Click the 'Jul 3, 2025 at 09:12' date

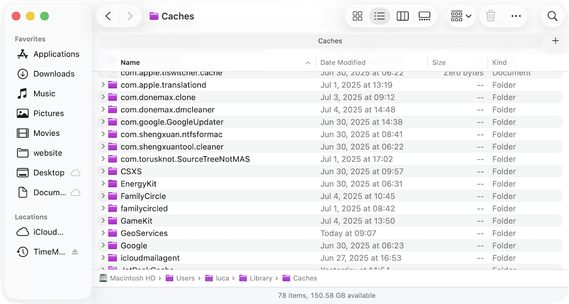pyautogui.click(x=357, y=97)
